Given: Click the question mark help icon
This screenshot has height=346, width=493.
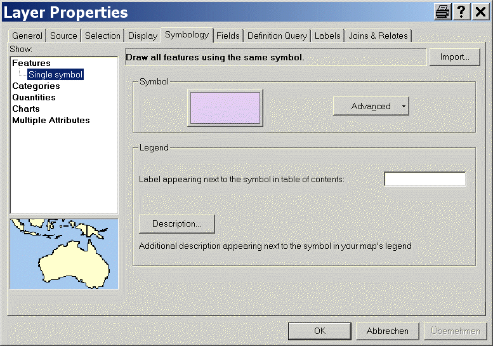Looking at the screenshot, I should point(461,12).
